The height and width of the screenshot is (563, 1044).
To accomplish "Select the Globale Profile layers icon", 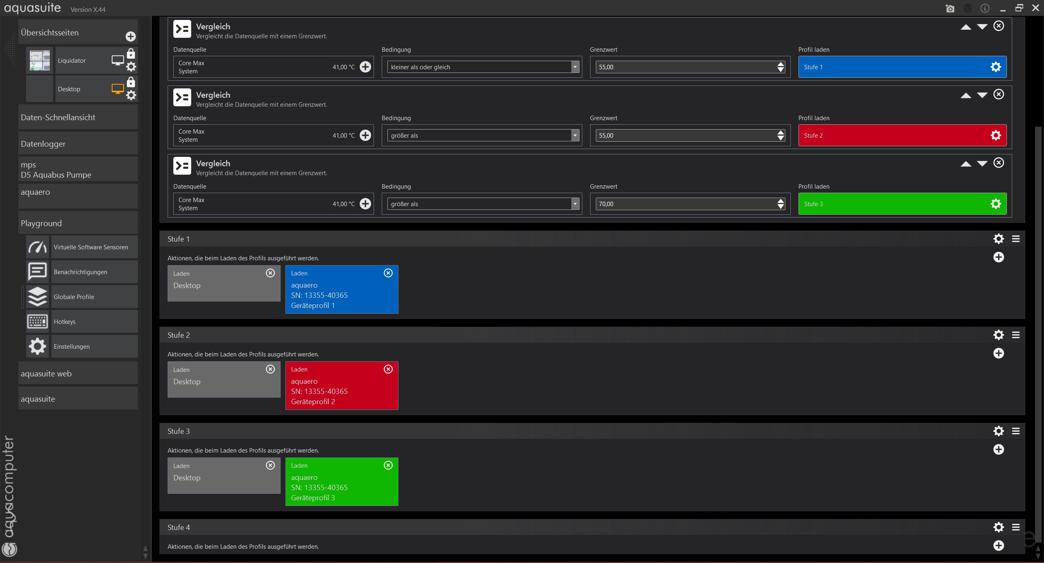I will 38,297.
